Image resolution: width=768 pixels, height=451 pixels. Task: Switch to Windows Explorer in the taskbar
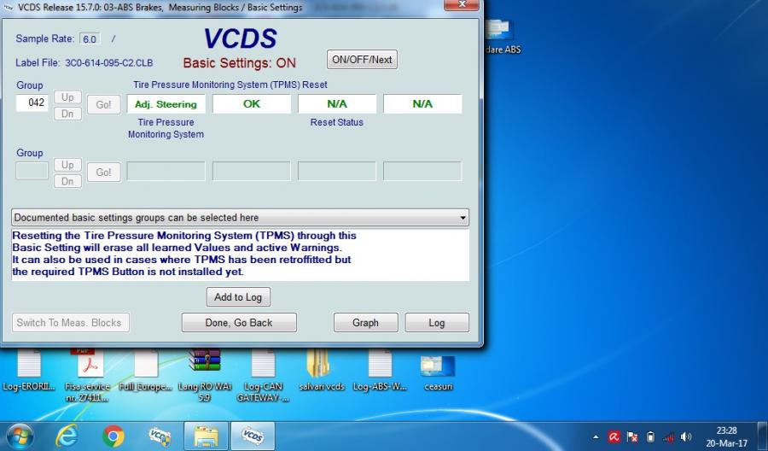point(206,436)
